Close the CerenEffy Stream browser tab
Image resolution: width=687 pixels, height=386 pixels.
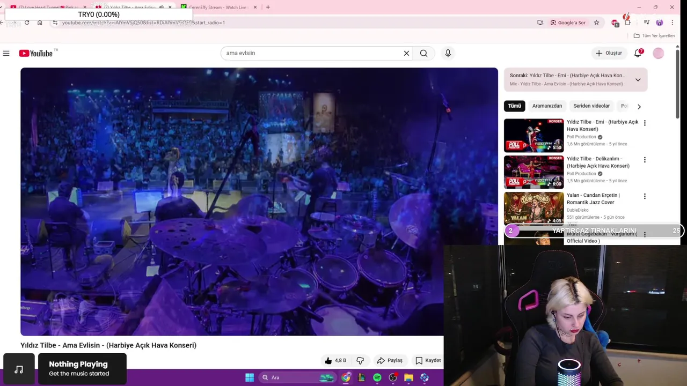[x=255, y=7]
